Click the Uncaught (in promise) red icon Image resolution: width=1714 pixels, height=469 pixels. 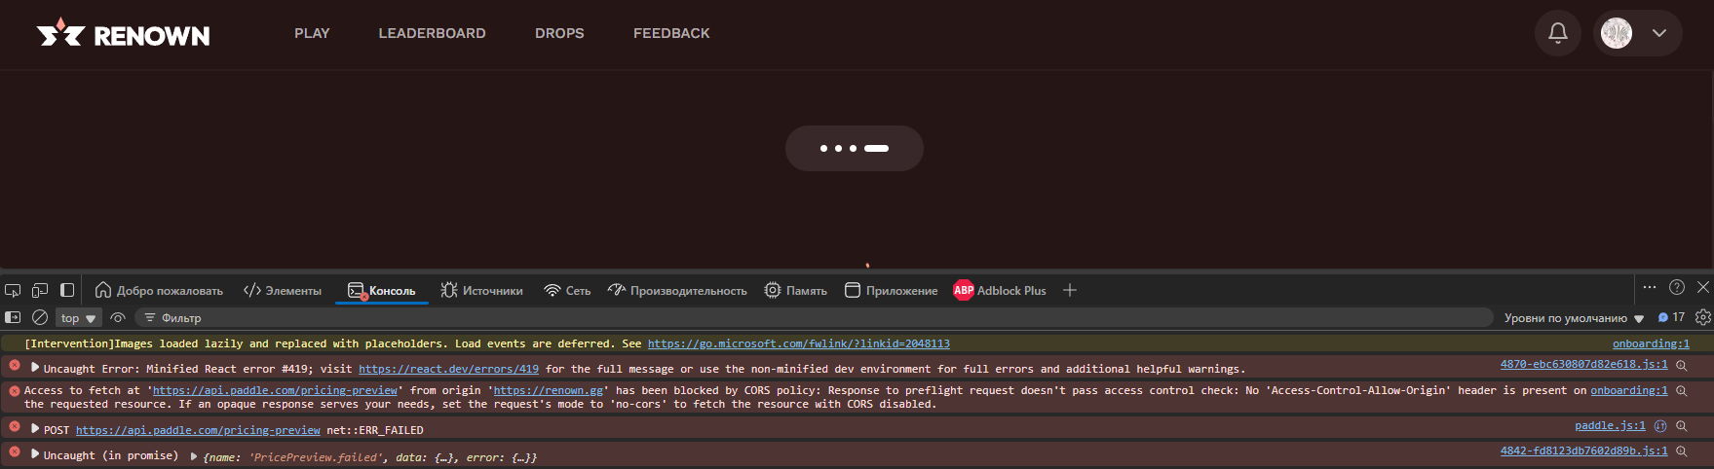pyautogui.click(x=15, y=451)
